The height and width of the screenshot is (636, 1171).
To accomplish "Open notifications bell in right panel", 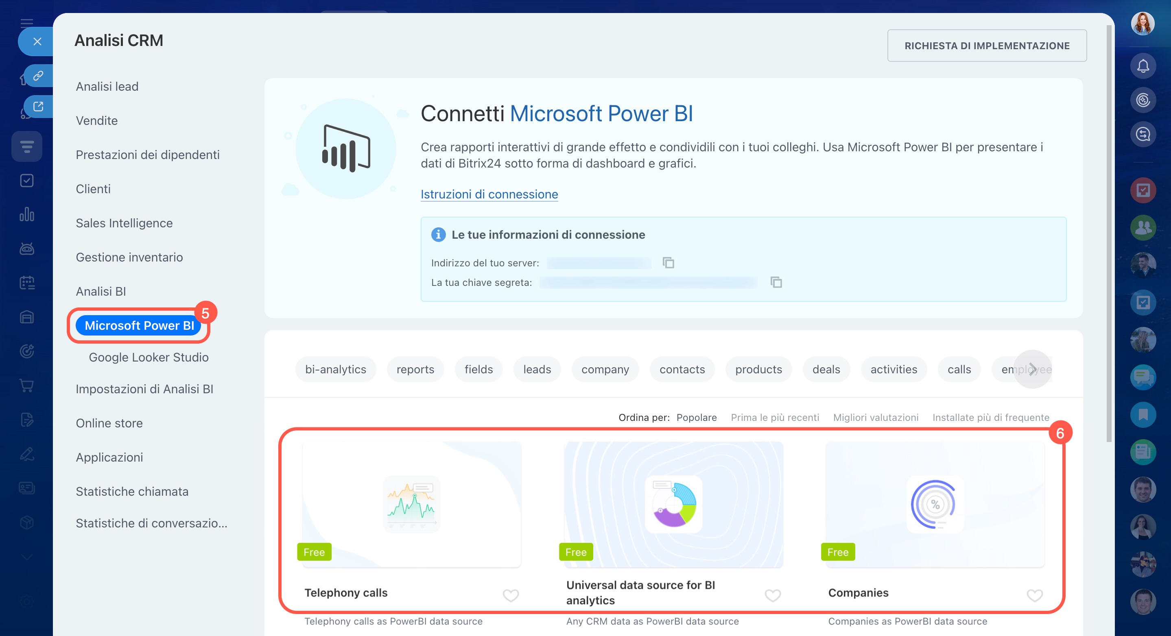I will pos(1143,66).
